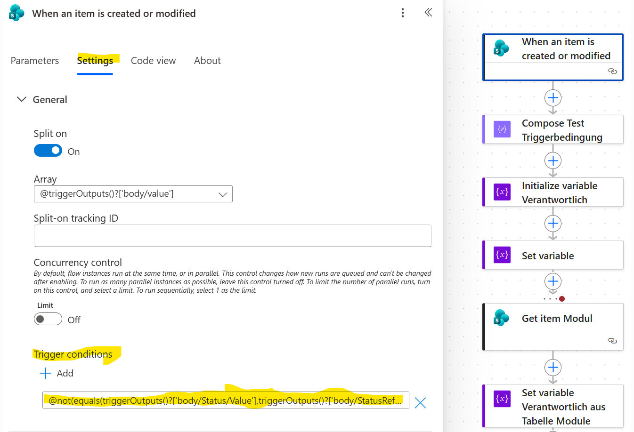The image size is (634, 432).
Task: Collapse the panel with double chevron icon
Action: point(428,12)
